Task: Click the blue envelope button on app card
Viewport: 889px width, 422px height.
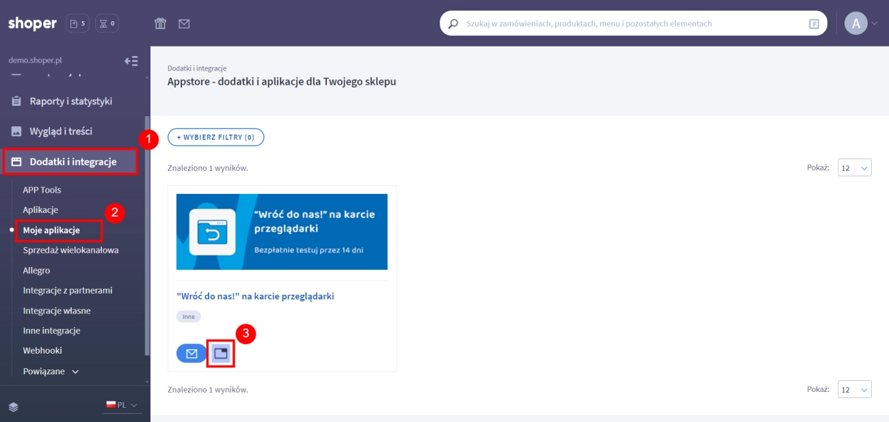Action: click(191, 353)
